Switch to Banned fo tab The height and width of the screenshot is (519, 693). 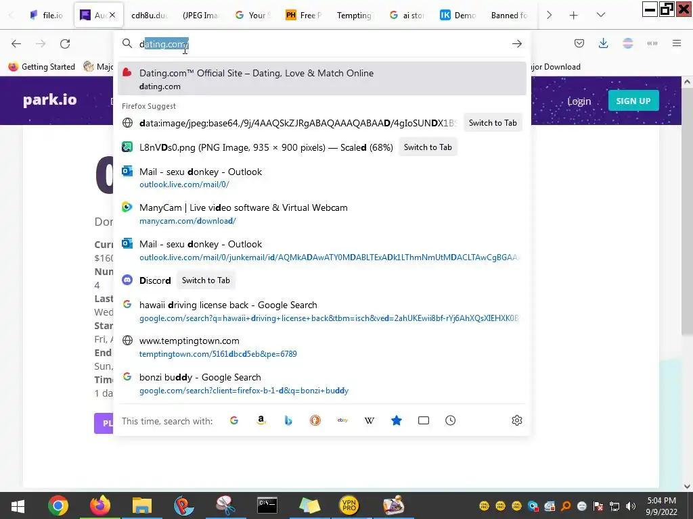point(509,16)
